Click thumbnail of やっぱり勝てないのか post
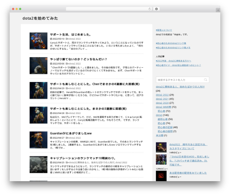This screenshot has width=230, height=195. click(39, 65)
